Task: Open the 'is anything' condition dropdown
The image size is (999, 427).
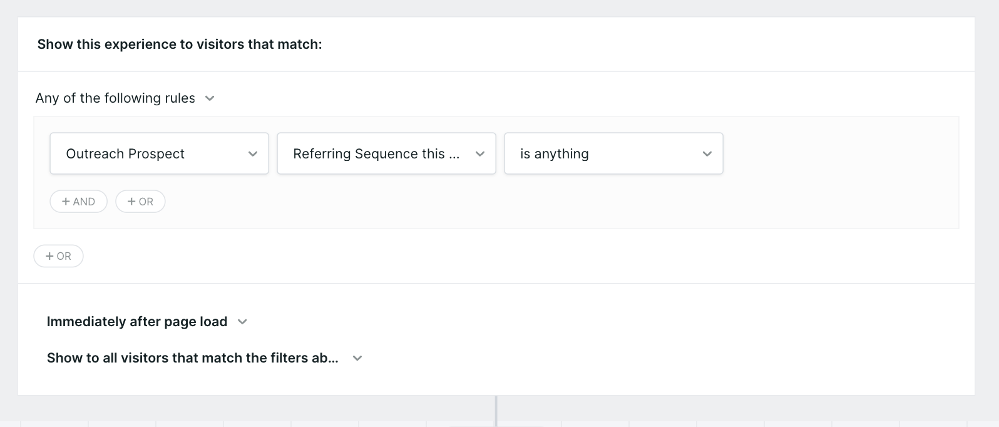Action: [614, 153]
